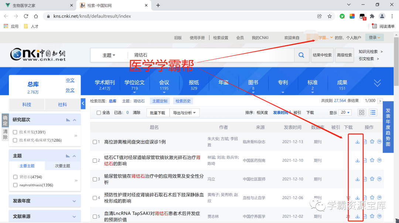Download article row 1 via download icon
The width and height of the screenshot is (399, 223).
358,142
